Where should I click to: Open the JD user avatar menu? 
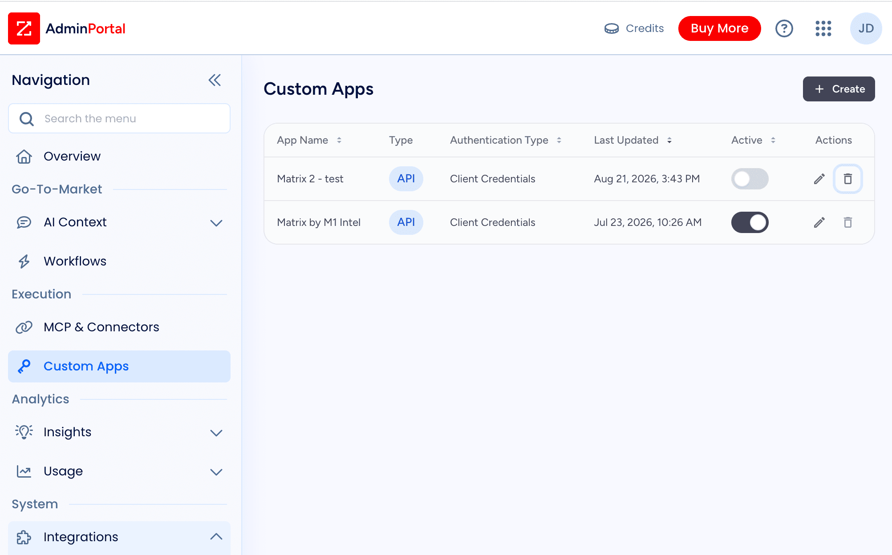(x=866, y=28)
